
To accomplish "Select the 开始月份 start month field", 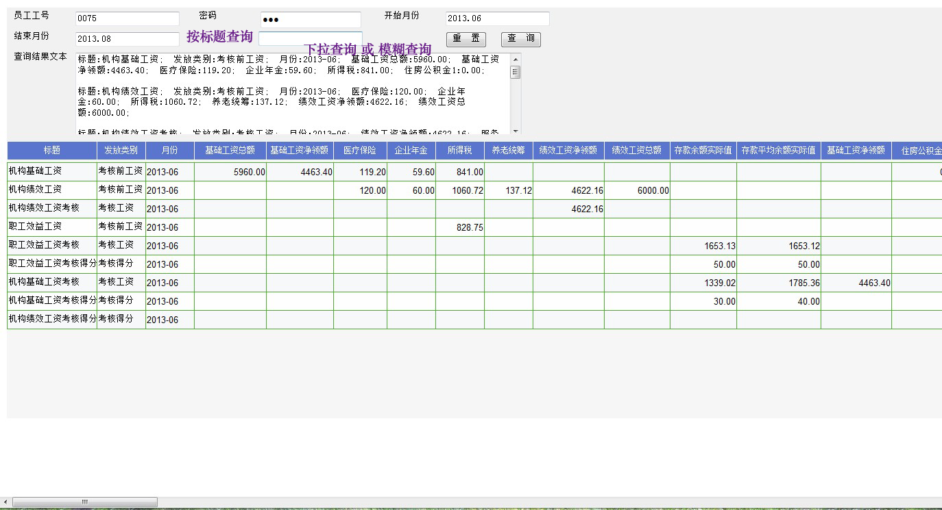I will point(497,18).
